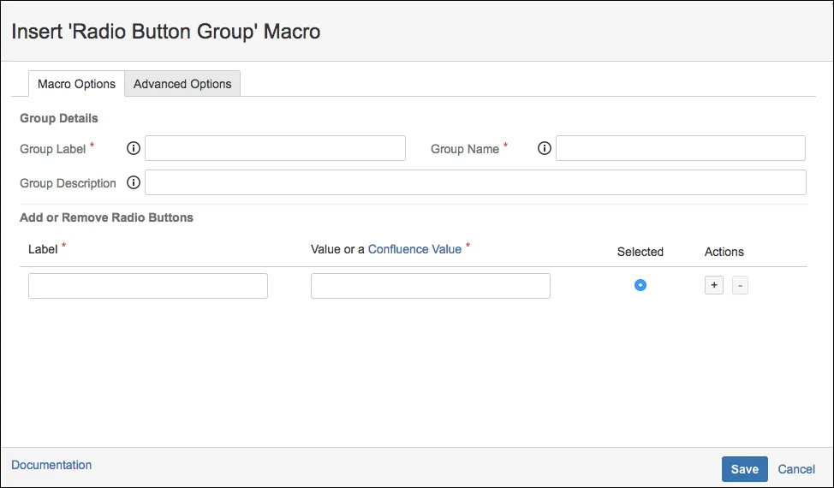The height and width of the screenshot is (488, 834).
Task: Focus the radio button Value input
Action: [x=431, y=286]
